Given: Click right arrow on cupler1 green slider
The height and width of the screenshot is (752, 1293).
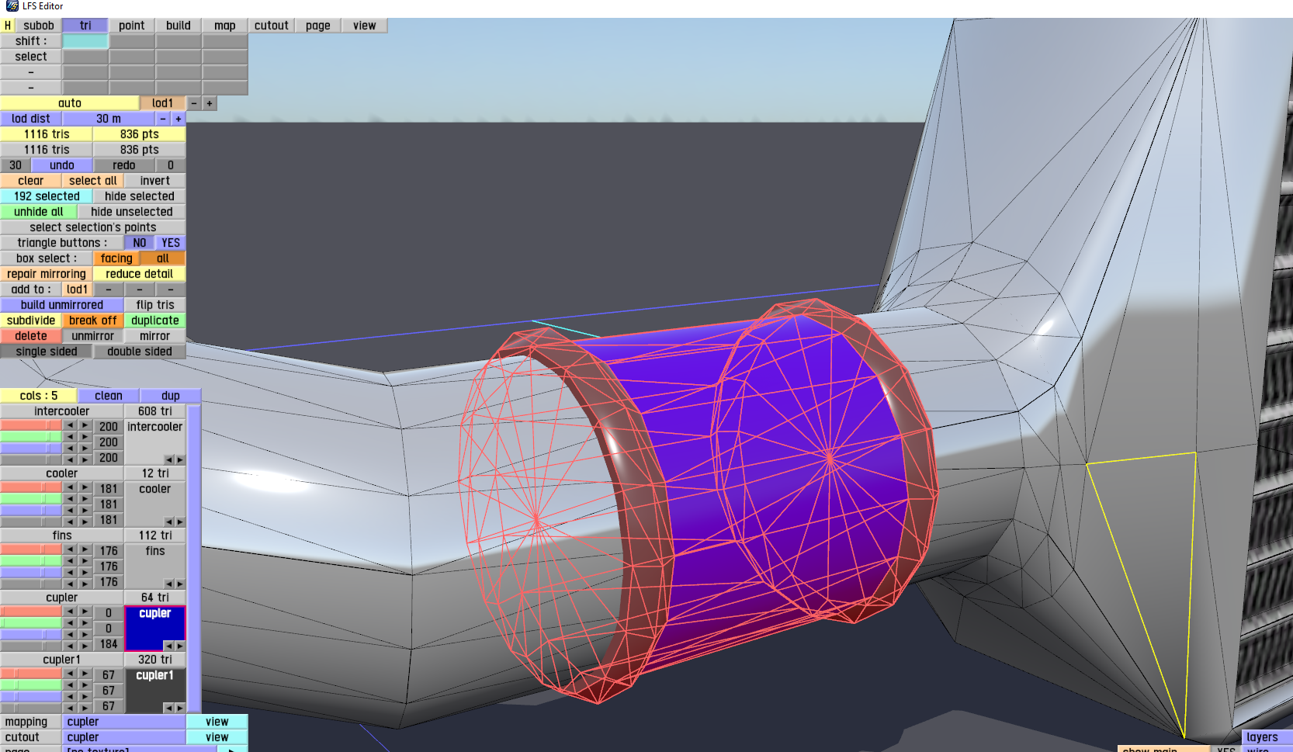Looking at the screenshot, I should (x=85, y=685).
